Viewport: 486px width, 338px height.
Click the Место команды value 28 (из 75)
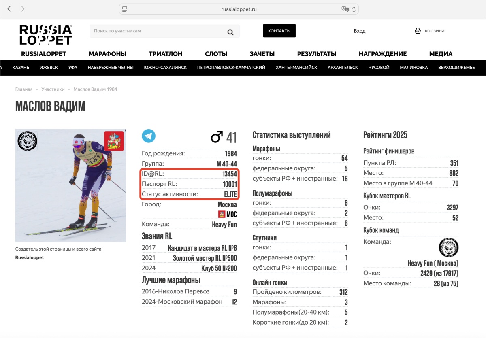tap(446, 283)
